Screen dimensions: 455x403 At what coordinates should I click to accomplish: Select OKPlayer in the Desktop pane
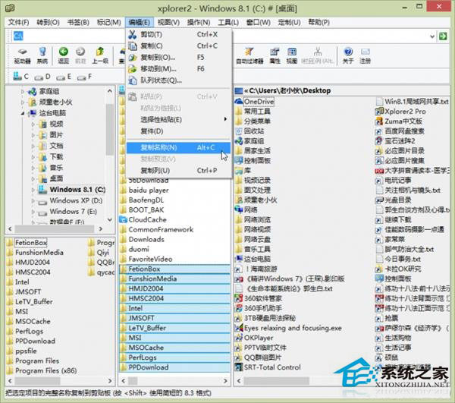pos(254,338)
